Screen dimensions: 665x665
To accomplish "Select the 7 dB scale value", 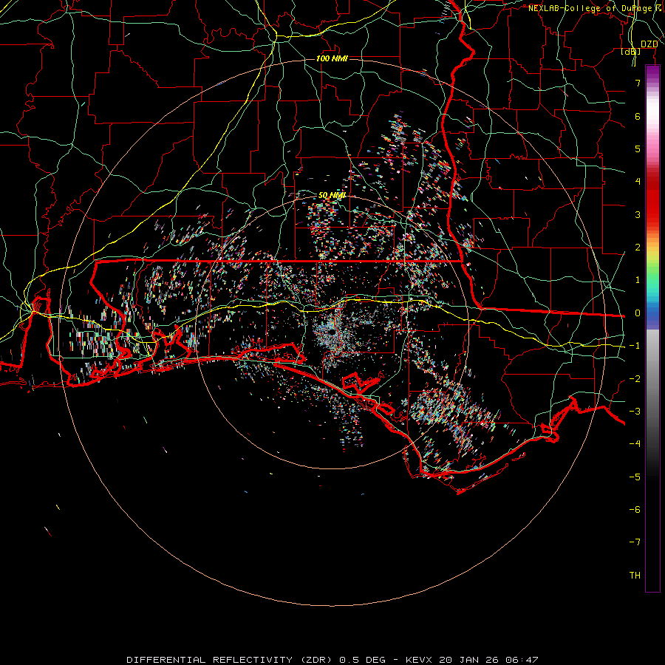I will (638, 83).
